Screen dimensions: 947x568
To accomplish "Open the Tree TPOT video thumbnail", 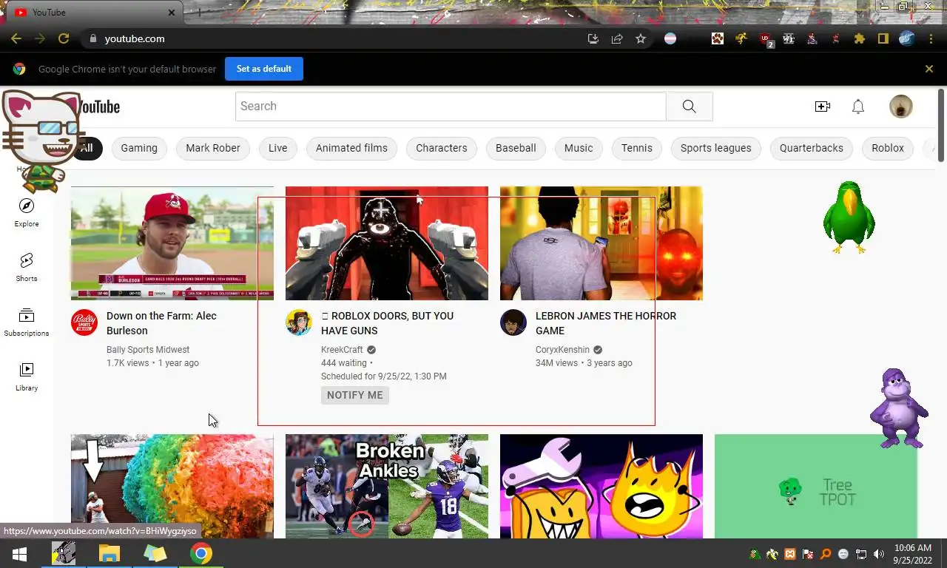I will [816, 486].
